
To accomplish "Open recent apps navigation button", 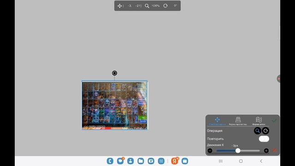I will [221, 161].
